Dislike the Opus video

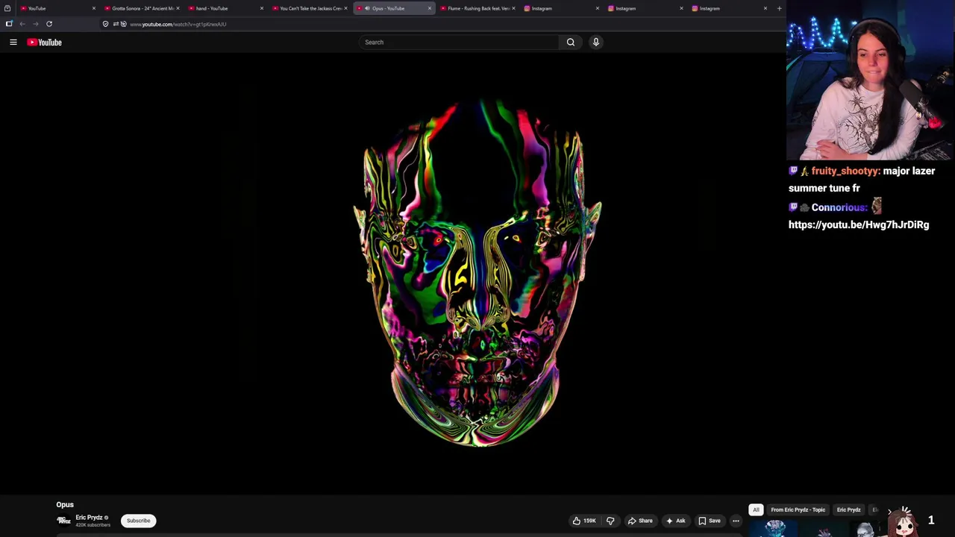pyautogui.click(x=610, y=521)
